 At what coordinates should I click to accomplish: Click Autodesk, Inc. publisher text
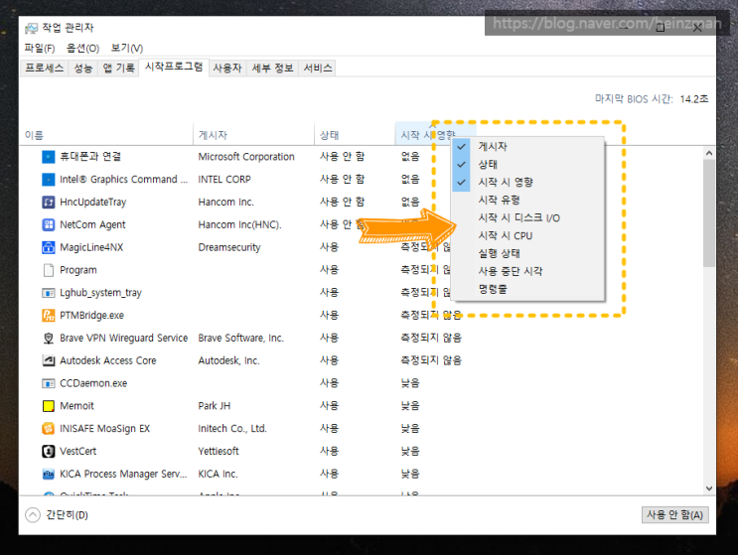[228, 360]
